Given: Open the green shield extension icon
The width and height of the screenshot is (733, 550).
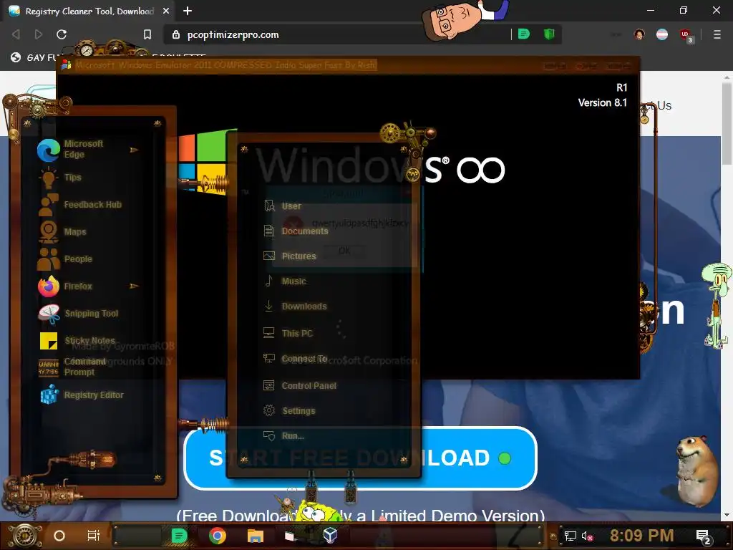Looking at the screenshot, I should pos(549,34).
